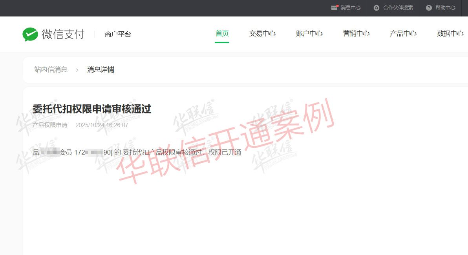
Task: Click the 消息详情 breadcrumb item
Action: click(101, 70)
